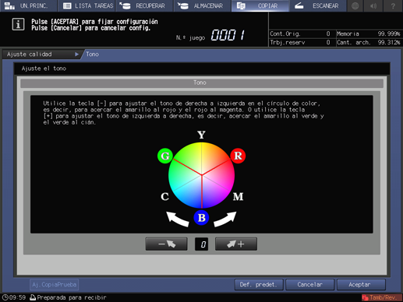Click the Cancelar button
The image size is (403, 302).
tap(309, 285)
